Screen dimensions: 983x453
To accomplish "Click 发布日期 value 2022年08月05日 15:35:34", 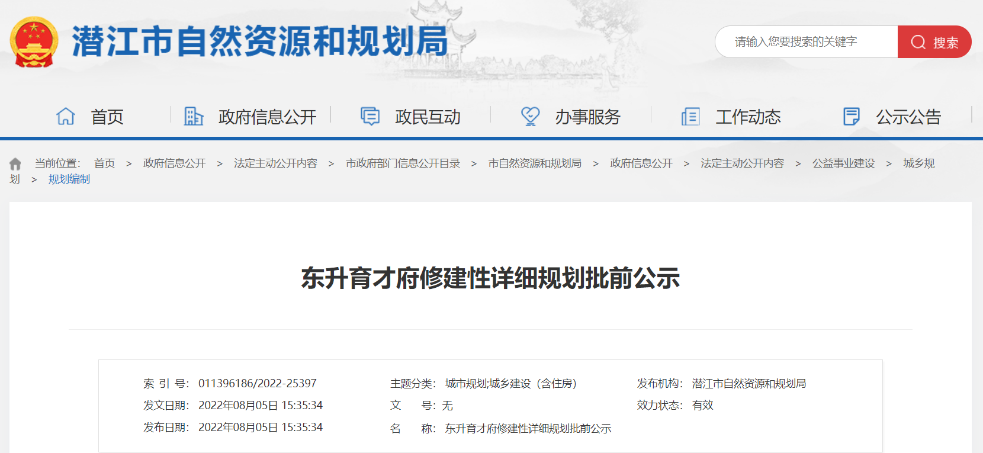I will tap(261, 428).
